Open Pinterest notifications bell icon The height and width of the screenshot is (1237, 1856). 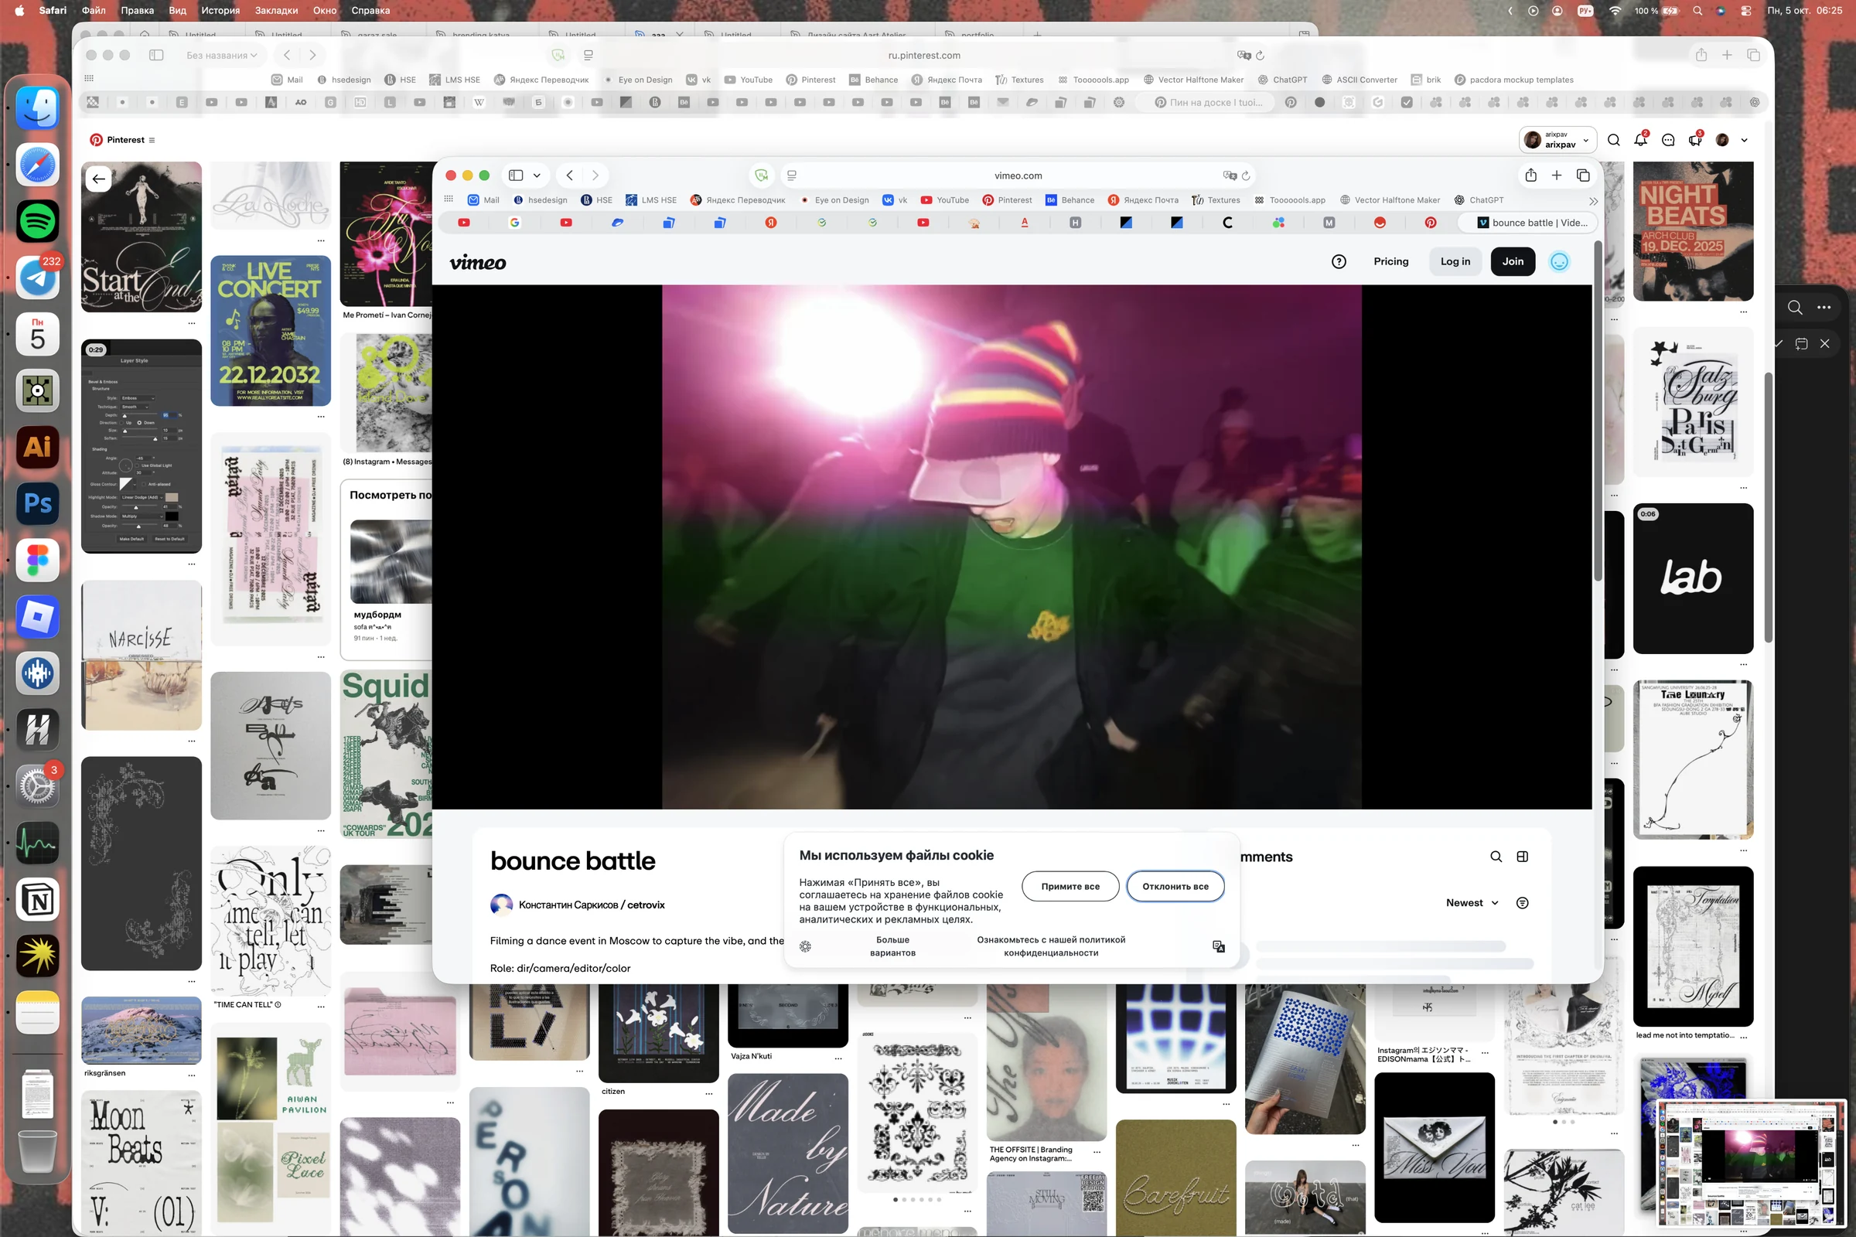1640,140
